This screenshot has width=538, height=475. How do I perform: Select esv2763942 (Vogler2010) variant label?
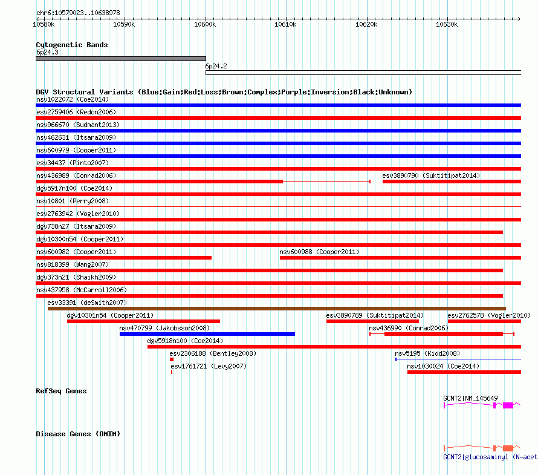[78, 214]
